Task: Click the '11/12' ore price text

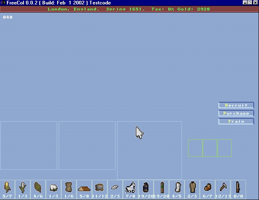Action: (x=100, y=196)
